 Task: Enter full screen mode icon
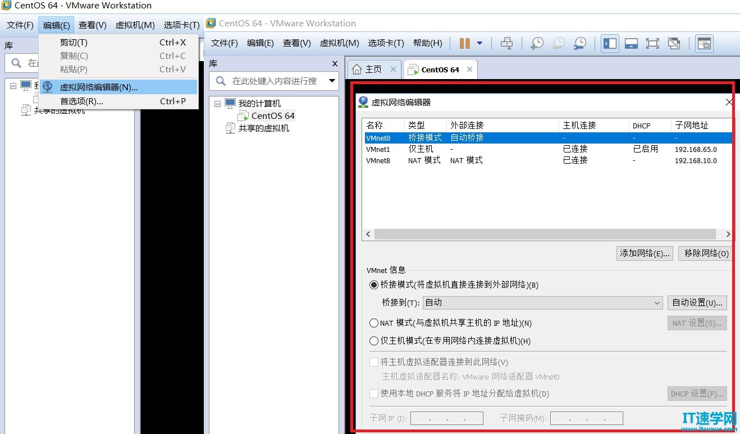652,43
